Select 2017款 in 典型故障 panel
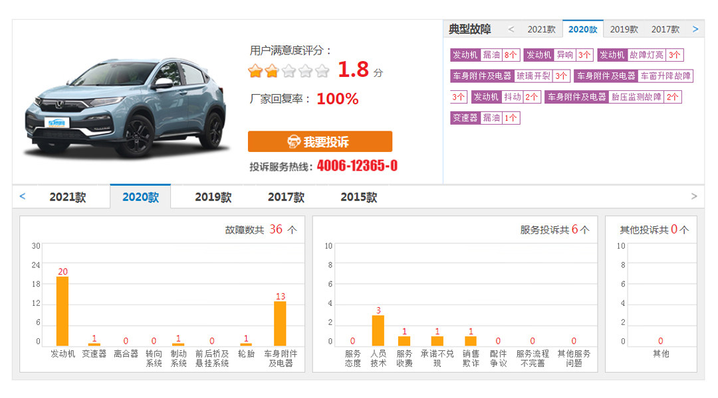 coord(665,29)
